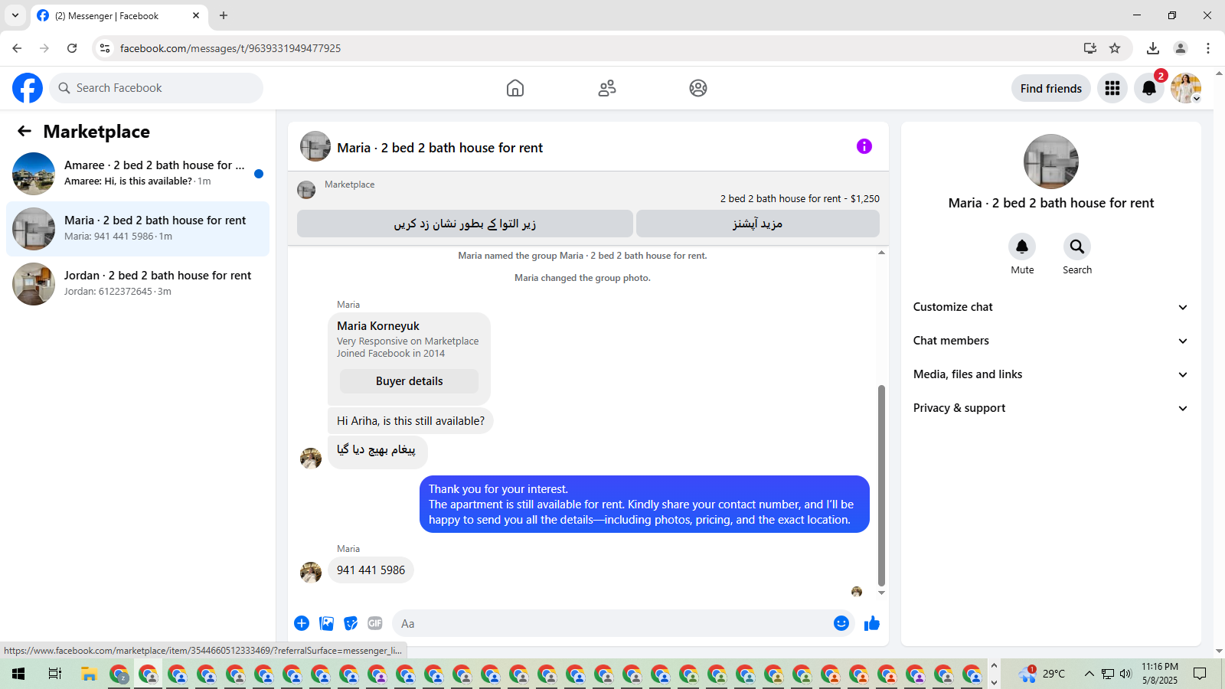Open the account profile picture menu
This screenshot has width=1225, height=689.
[1186, 88]
